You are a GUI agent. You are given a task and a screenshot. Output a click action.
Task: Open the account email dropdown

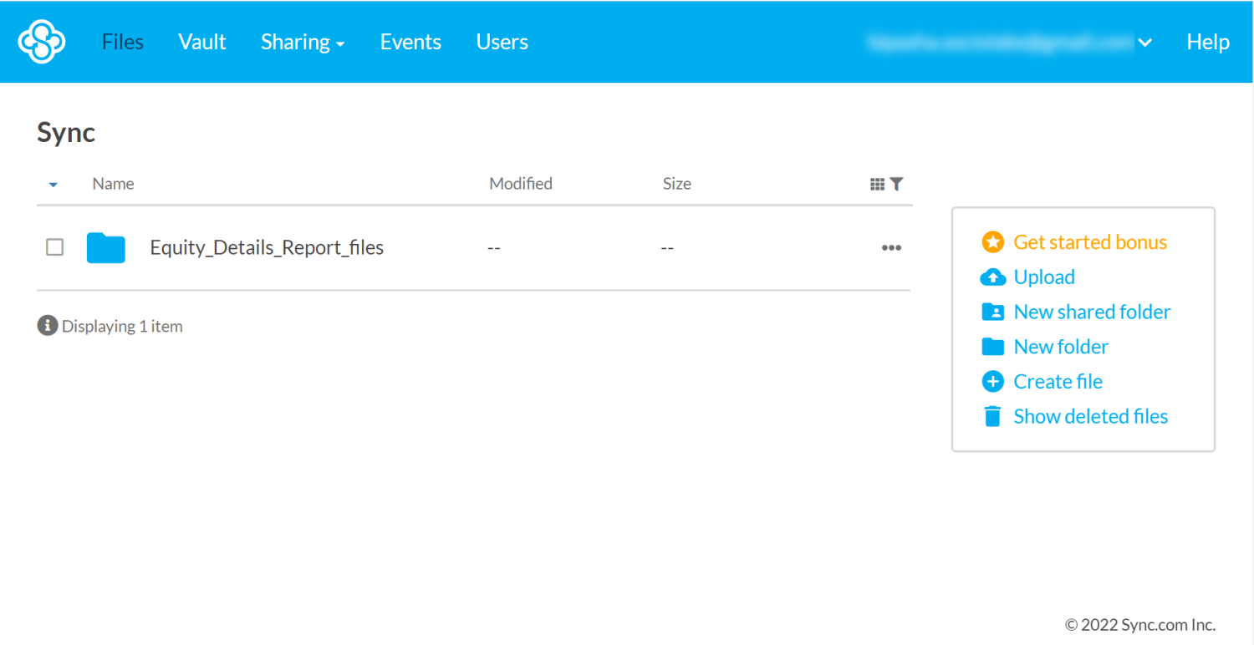click(1010, 42)
